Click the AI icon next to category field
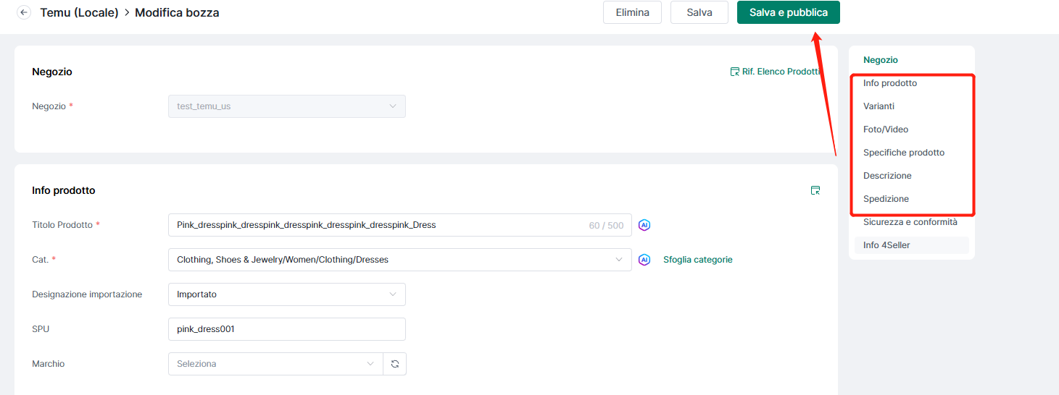The height and width of the screenshot is (395, 1059). point(644,260)
